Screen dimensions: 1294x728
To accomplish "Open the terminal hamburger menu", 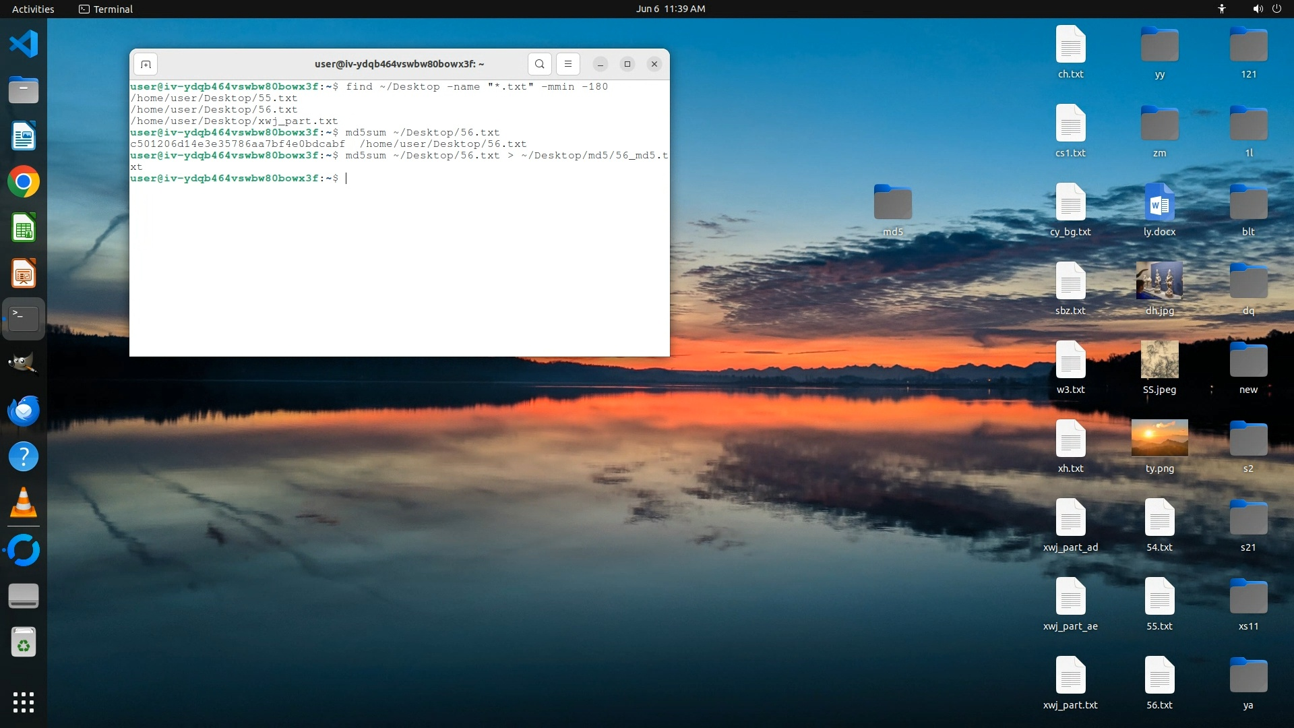I will click(568, 64).
